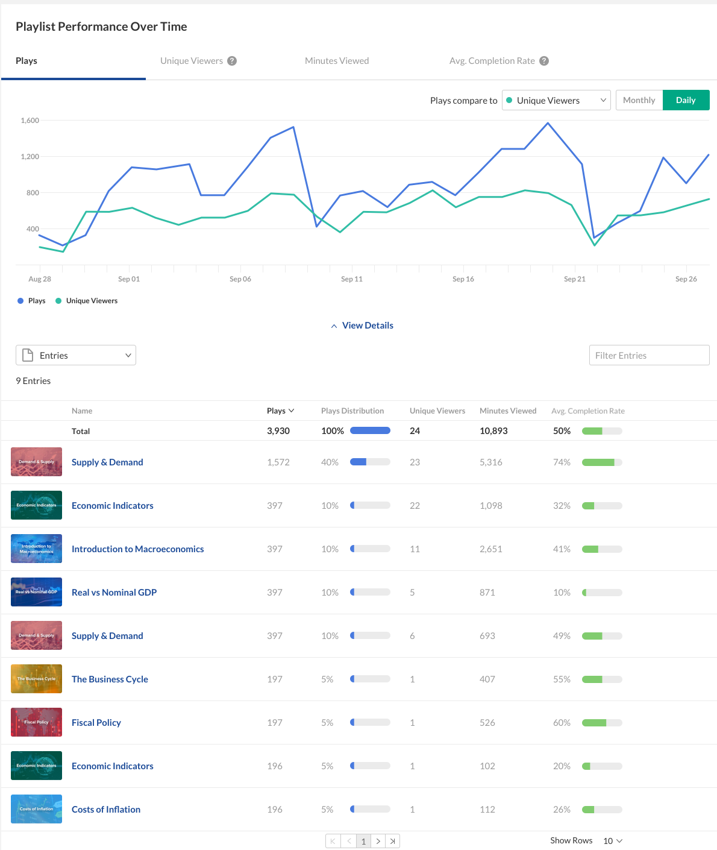Click the Filter Entries input field
717x850 pixels.
pyautogui.click(x=650, y=355)
